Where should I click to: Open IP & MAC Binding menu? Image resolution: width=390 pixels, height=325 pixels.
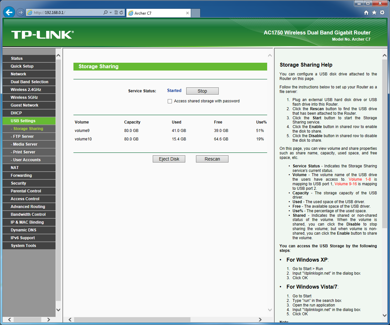click(29, 222)
